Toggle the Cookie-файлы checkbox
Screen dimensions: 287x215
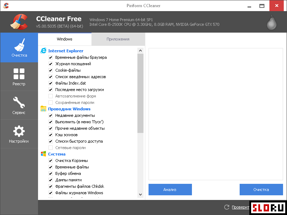point(50,70)
